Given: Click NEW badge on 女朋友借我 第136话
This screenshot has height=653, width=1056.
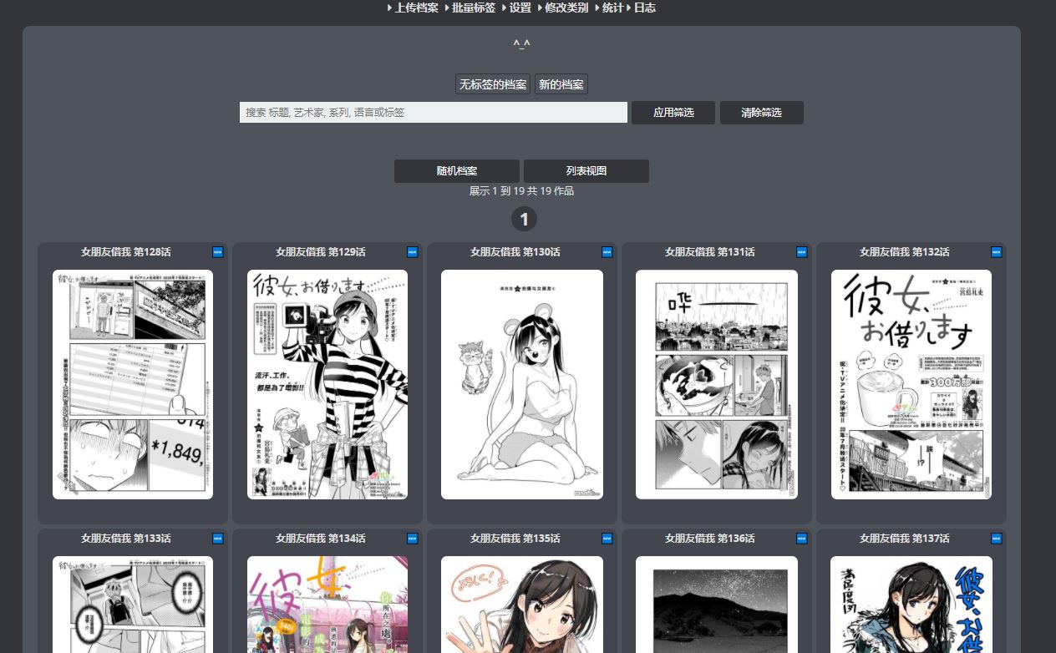Looking at the screenshot, I should click(x=802, y=539).
